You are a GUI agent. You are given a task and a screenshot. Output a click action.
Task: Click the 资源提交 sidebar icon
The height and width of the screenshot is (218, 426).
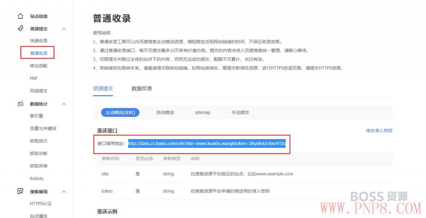tap(21, 29)
